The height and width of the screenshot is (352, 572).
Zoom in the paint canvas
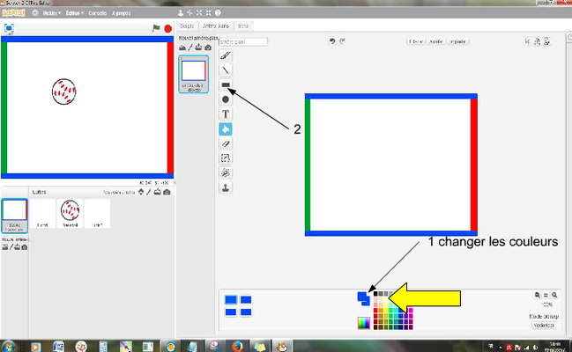[x=554, y=295]
